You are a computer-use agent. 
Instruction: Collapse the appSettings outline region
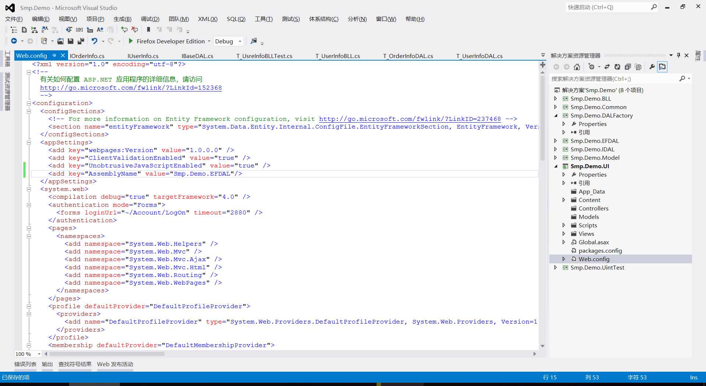tap(29, 143)
